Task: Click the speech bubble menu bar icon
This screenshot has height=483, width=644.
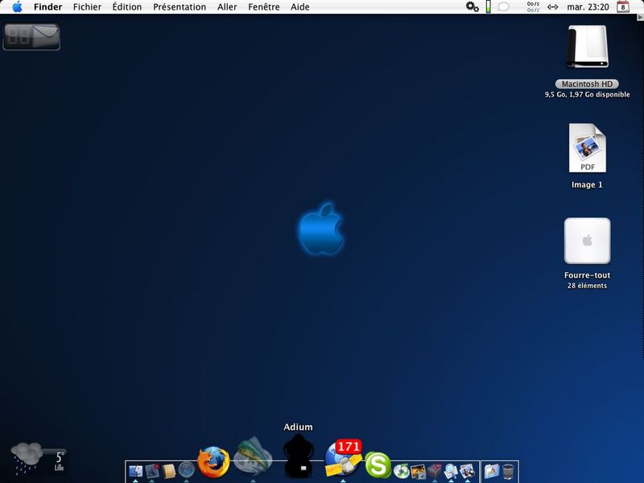Action: coord(503,6)
